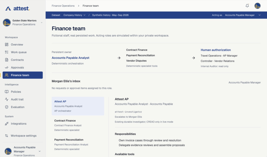The height and width of the screenshot is (157, 267).
Task: Click the profile avatar beside Accounts Payable Manager
Action: [x=8, y=151]
